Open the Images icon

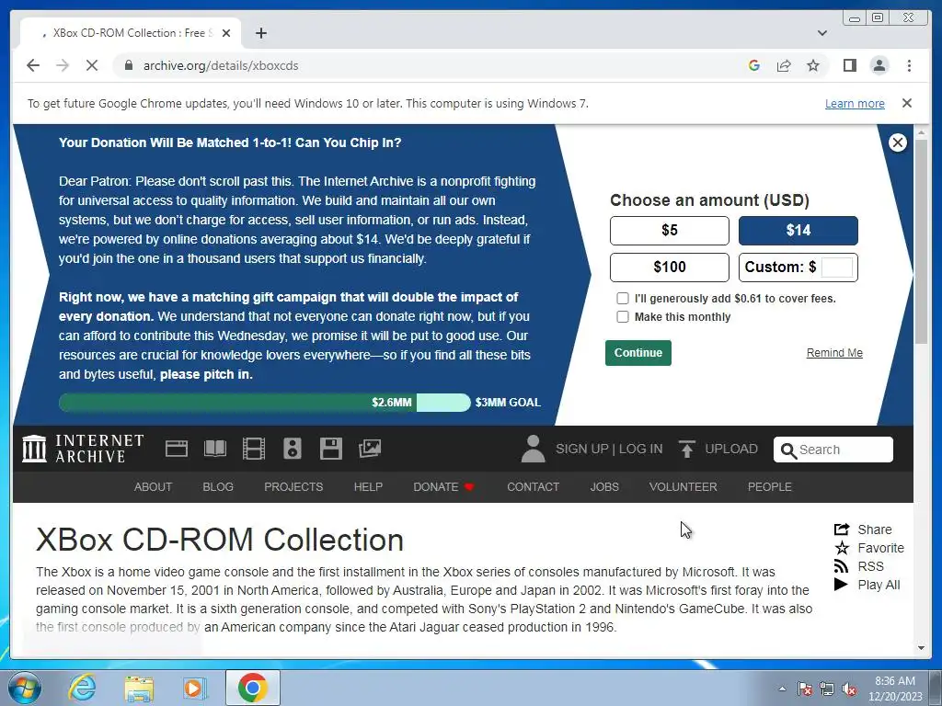(x=370, y=449)
